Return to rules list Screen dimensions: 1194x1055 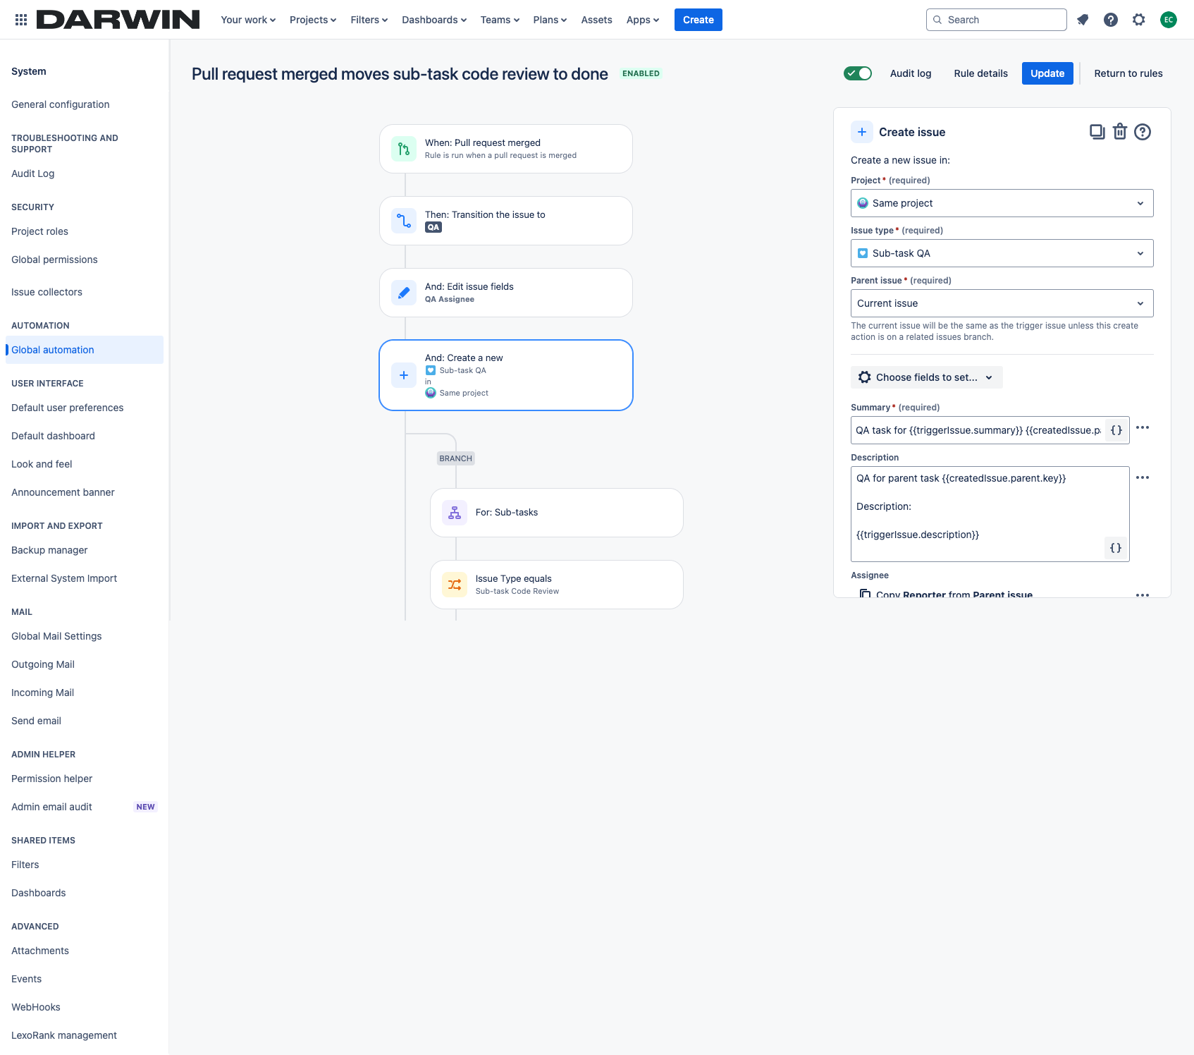[x=1128, y=73]
